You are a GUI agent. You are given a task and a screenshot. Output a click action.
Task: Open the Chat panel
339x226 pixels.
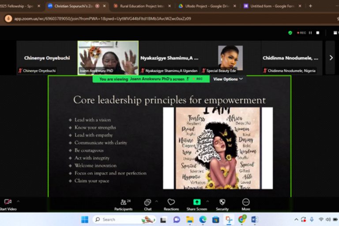click(147, 204)
